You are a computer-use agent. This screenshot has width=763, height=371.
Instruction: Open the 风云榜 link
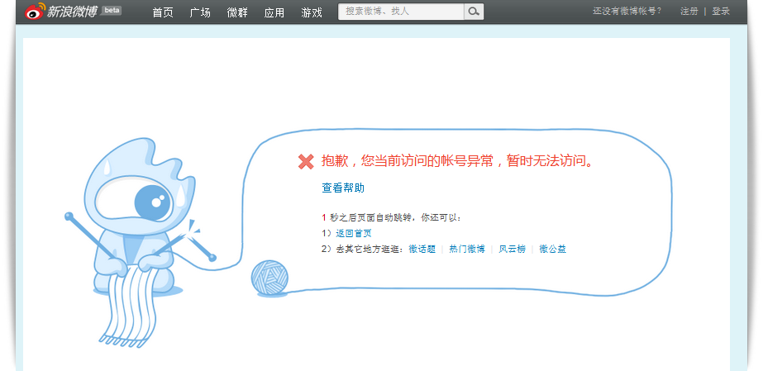[512, 250]
